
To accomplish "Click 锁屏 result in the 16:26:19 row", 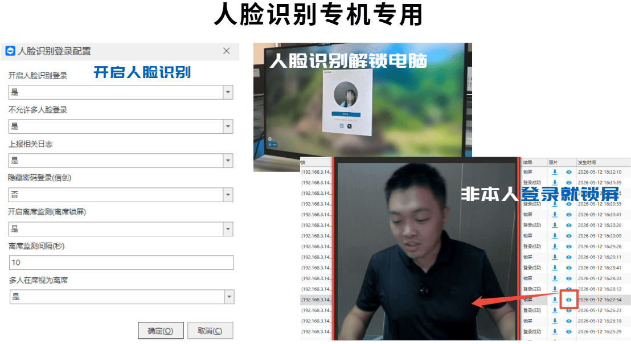I will pos(527,321).
